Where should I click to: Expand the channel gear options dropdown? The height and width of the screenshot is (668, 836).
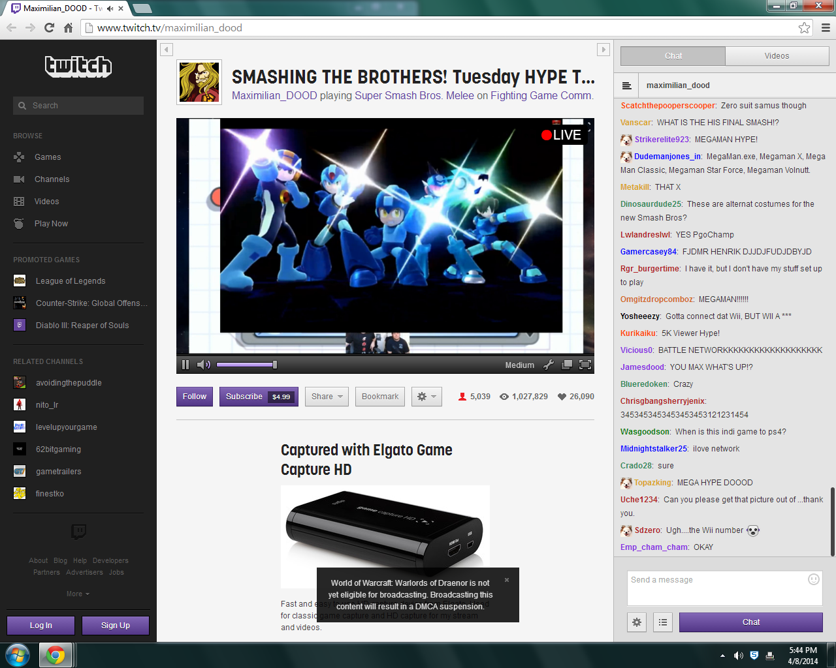pyautogui.click(x=426, y=397)
